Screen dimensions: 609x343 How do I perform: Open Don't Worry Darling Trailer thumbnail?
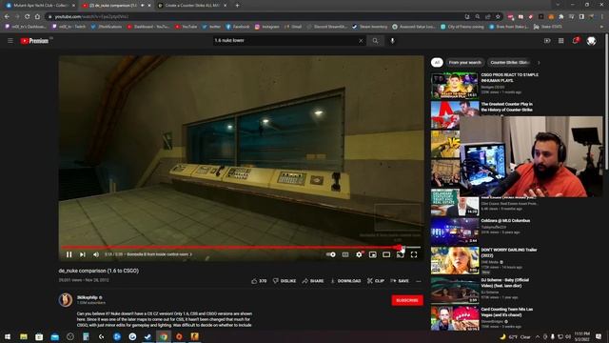tap(455, 260)
